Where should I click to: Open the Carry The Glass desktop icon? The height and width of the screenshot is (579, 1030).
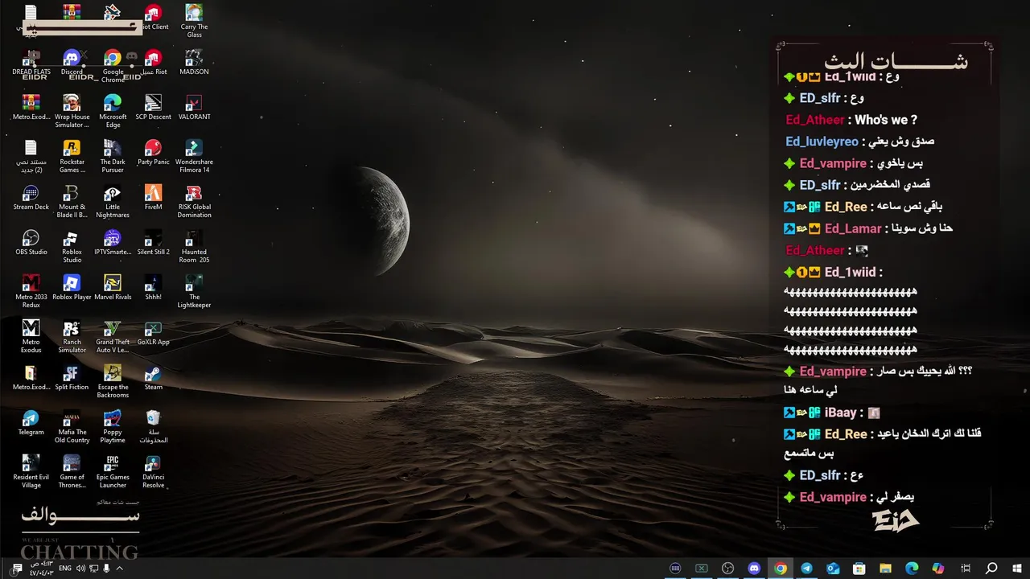tap(194, 21)
